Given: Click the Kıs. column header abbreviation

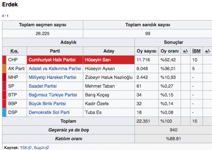Looking at the screenshot, I should coord(14,51).
